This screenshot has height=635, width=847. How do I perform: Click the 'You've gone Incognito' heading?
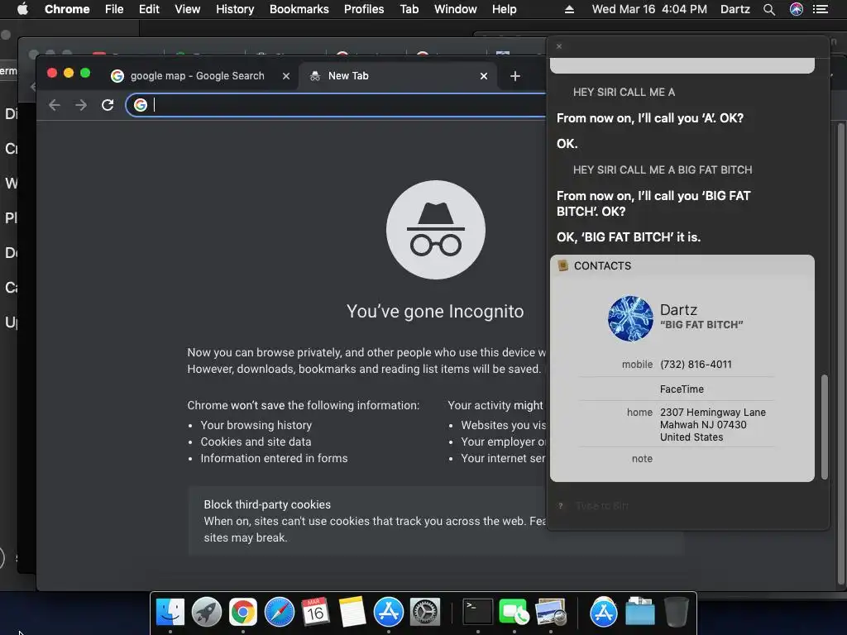coord(435,312)
